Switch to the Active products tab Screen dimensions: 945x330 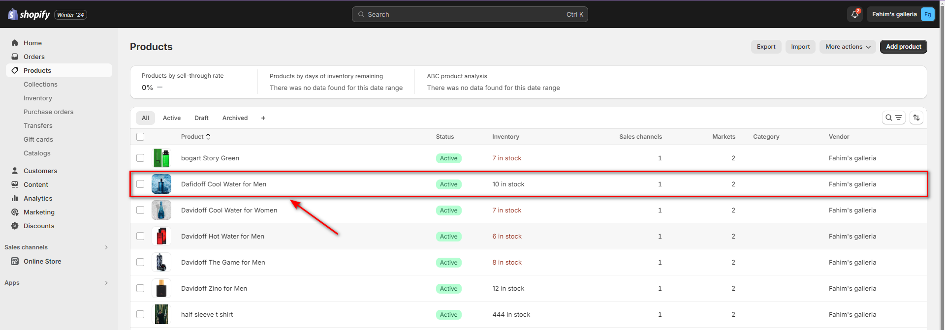[172, 118]
